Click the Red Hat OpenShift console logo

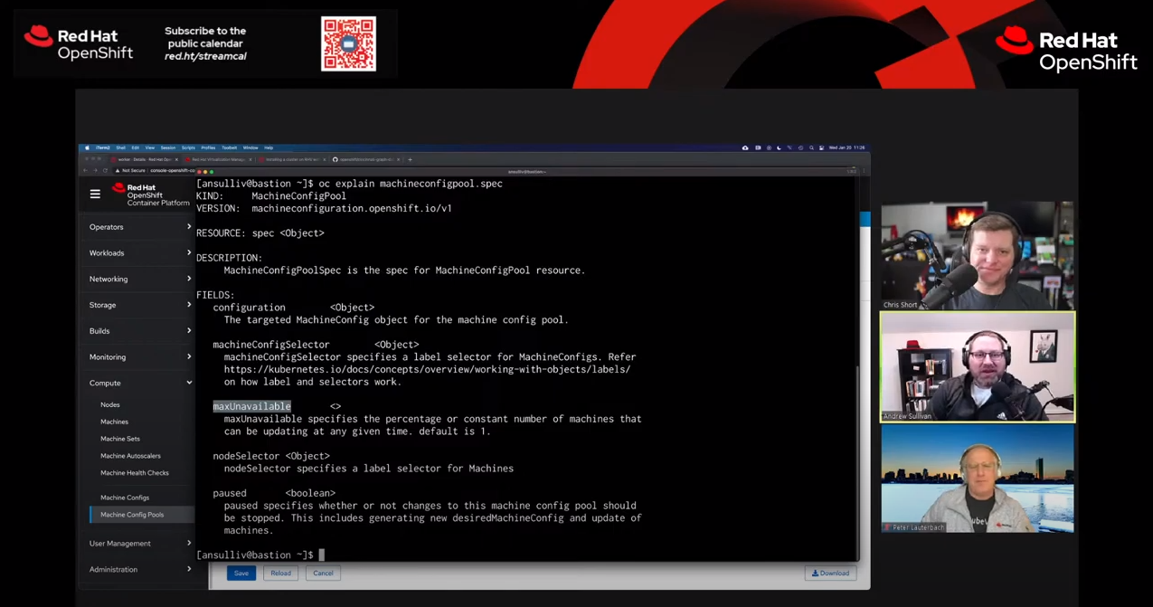point(150,194)
